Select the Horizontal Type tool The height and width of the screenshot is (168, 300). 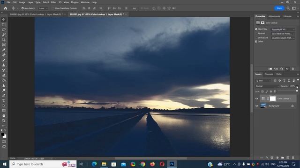[x=4, y=100]
